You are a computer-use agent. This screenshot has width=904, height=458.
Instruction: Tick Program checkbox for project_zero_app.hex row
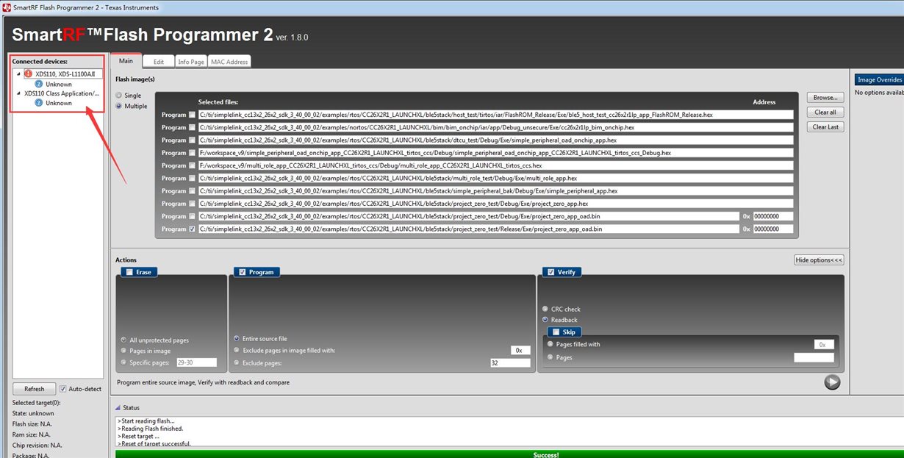click(193, 204)
